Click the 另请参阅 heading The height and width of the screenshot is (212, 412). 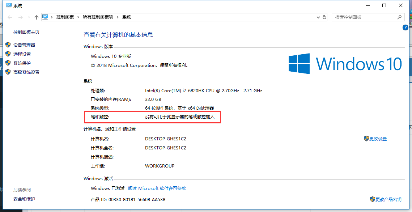(22, 190)
